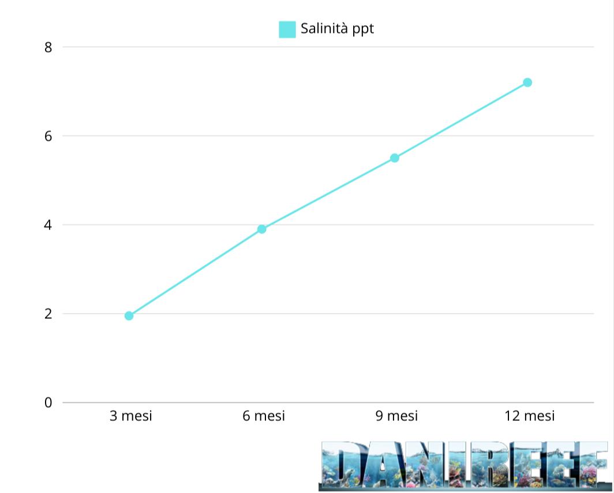
Task: Click line segment between 9 and 12 mesi
Action: (x=461, y=120)
